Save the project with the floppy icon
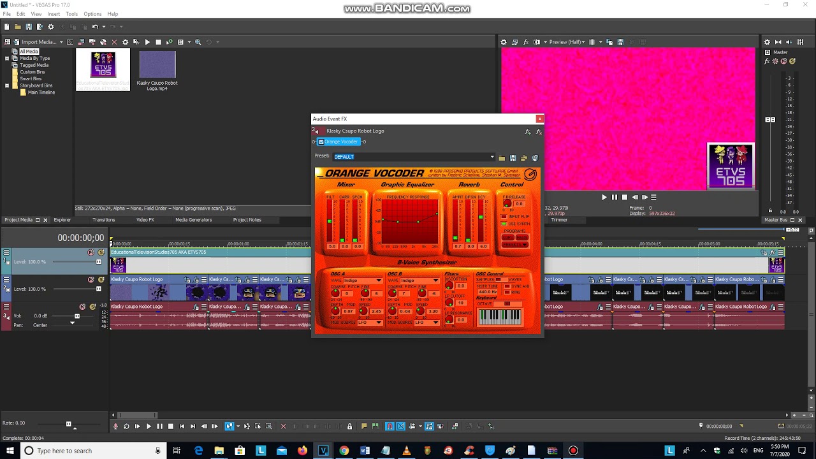The image size is (816, 459). (29, 27)
